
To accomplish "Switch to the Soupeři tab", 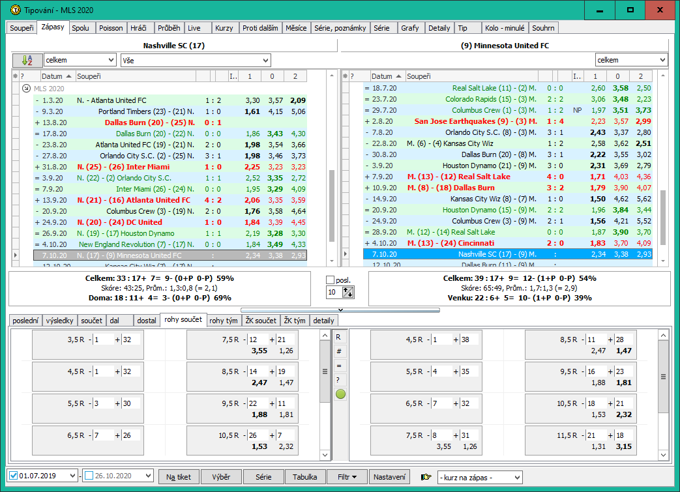I will pos(22,28).
